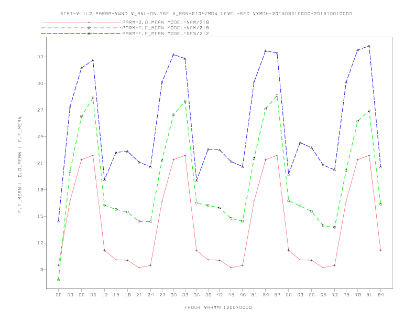Click the vertical y-axis label F.F_MEAN | O.O_MEAN
Viewport: 415px width, 321px height.
(20, 165)
